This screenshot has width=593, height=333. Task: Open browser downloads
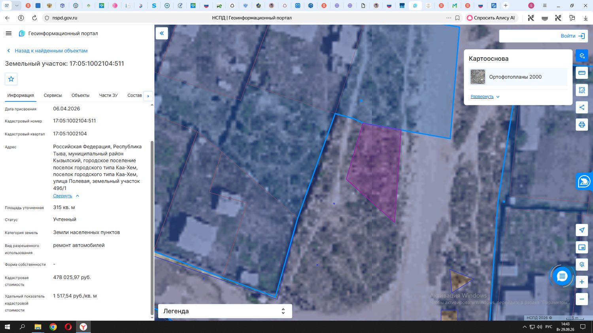[x=585, y=18]
